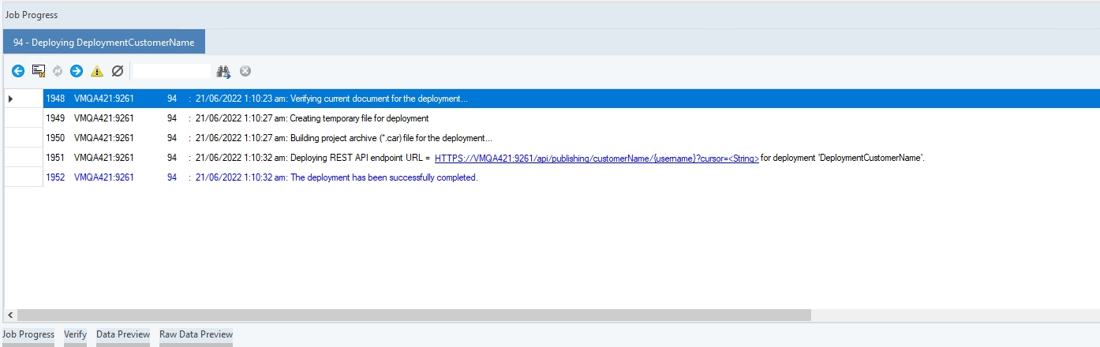Image resolution: width=1100 pixels, height=347 pixels.
Task: Open the REST API endpoint URL link
Action: (597, 158)
